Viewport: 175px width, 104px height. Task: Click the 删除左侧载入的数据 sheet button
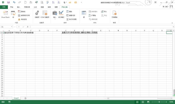pyautogui.click(x=89, y=33)
